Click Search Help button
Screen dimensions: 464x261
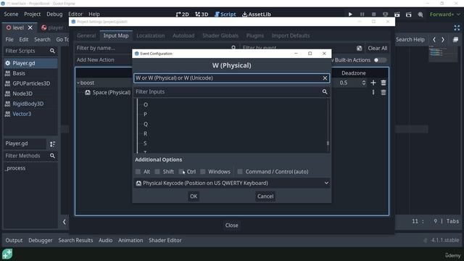(x=410, y=39)
